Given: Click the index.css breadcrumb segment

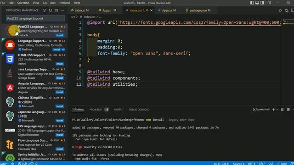Looking at the screenshot, I should click(x=90, y=17).
